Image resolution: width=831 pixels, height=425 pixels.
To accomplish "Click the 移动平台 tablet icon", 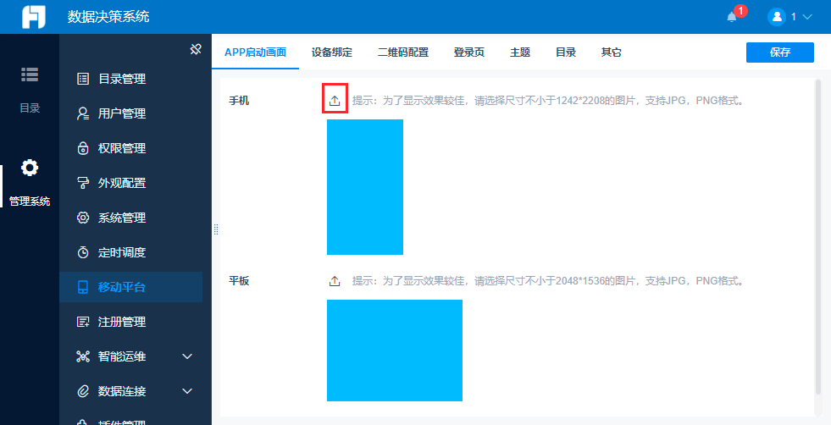I will click(83, 287).
